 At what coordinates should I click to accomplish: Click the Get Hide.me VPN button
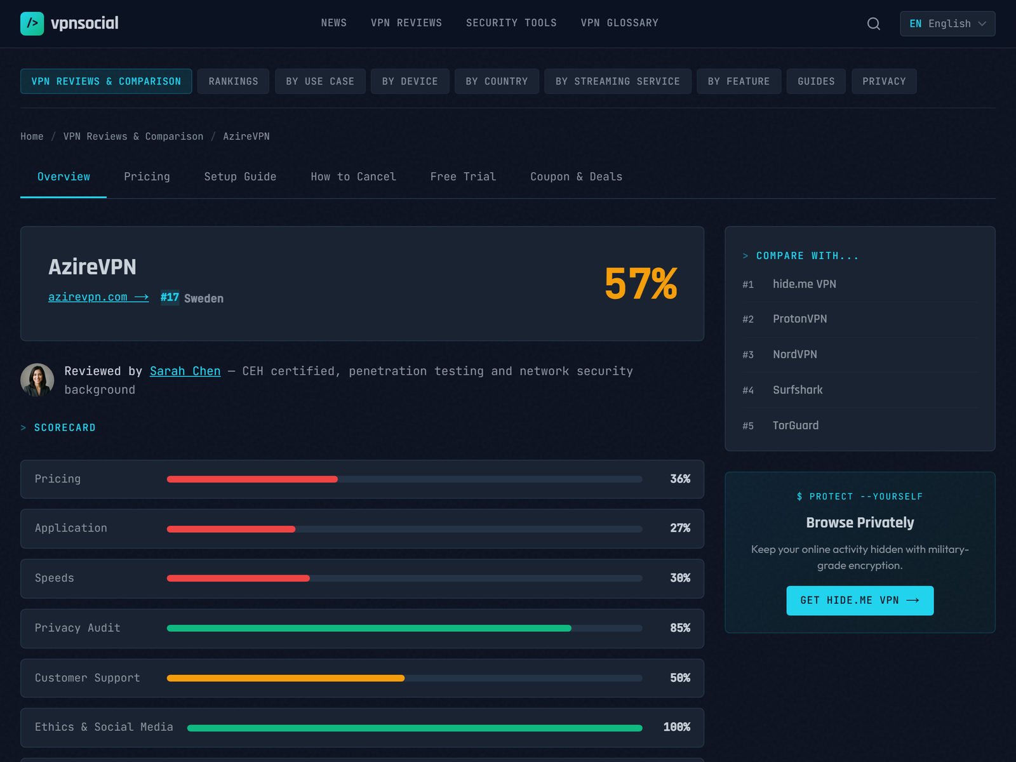pos(860,601)
